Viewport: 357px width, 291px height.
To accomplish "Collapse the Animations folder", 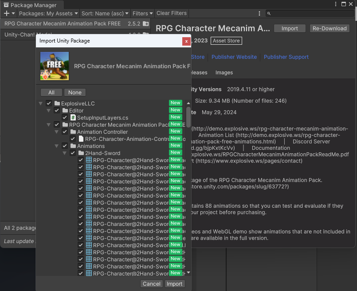I will tap(56, 146).
